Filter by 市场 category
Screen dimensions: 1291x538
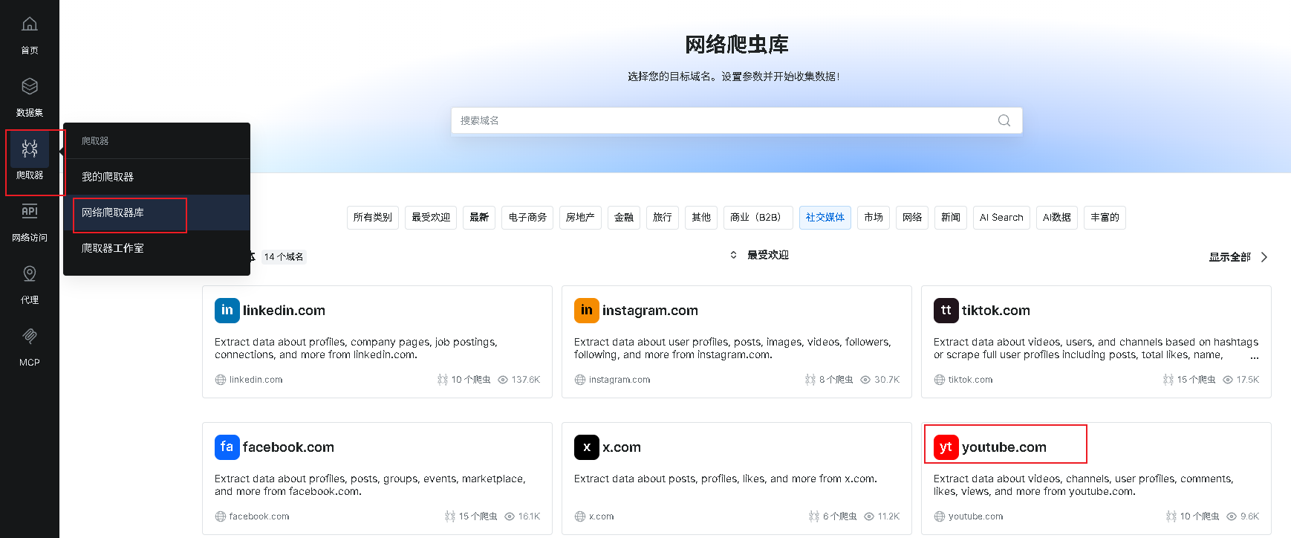(874, 218)
